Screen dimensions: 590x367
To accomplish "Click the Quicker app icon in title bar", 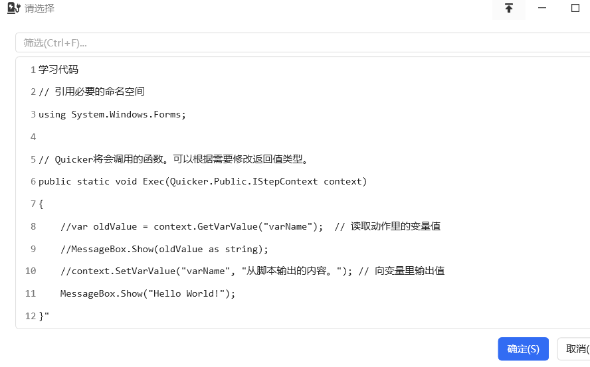I will point(13,8).
